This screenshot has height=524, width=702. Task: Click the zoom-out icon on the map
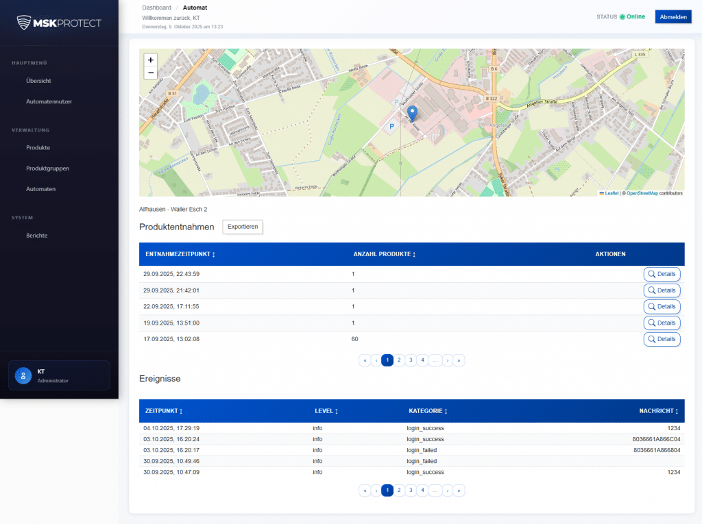151,72
